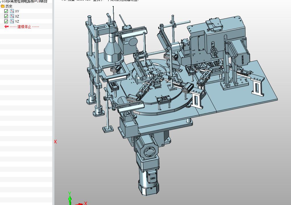Viewport: 291px width, 205px height.
Task: Click the YZ datum plane icon
Action: [12, 22]
